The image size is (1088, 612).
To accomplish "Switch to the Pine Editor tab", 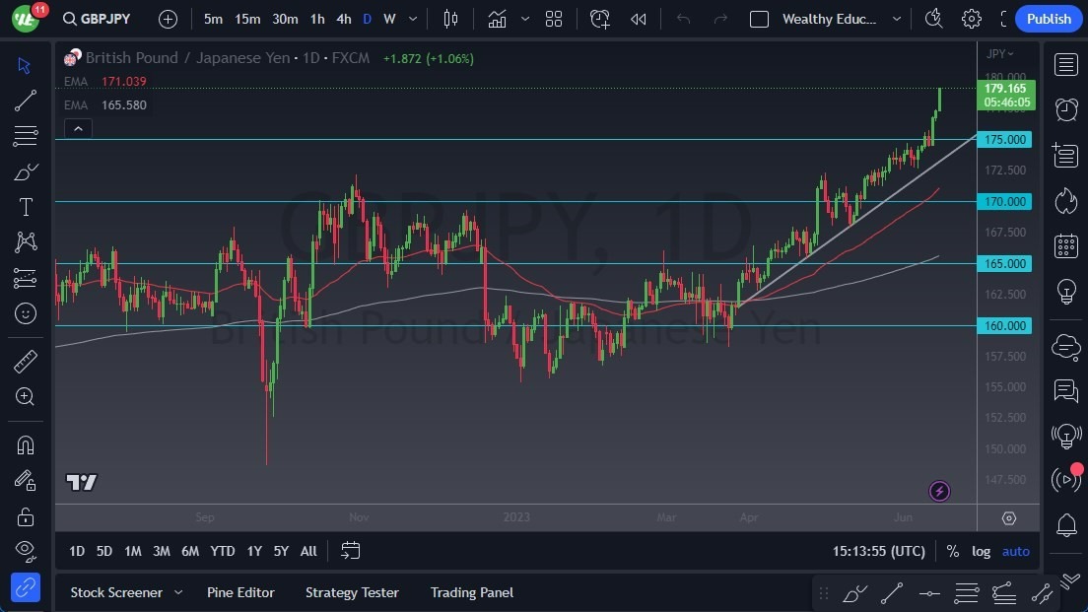I will [240, 592].
